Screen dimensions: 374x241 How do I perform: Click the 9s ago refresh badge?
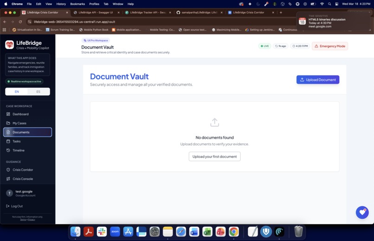(x=280, y=46)
